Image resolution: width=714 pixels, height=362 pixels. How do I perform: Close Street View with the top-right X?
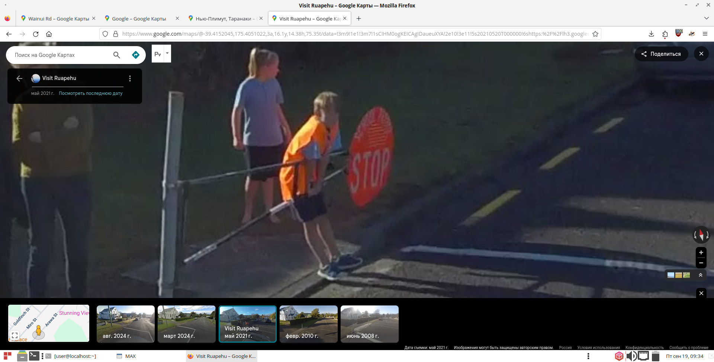pos(701,54)
